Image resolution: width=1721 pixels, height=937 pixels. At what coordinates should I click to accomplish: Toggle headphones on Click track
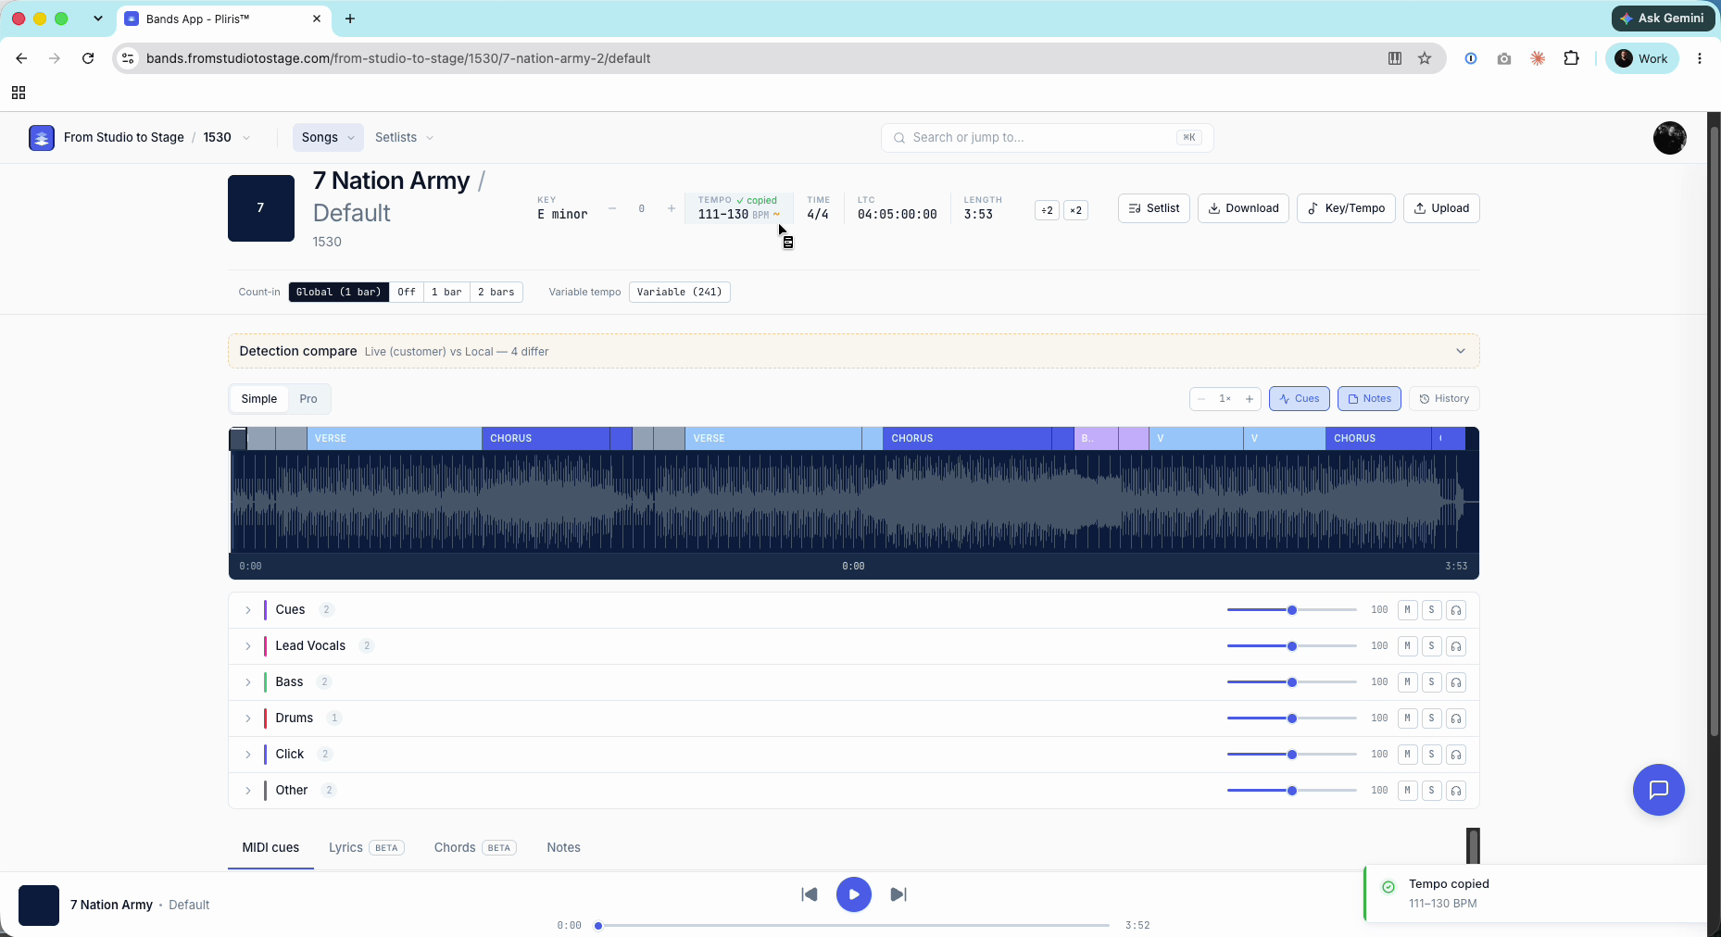coord(1456,755)
